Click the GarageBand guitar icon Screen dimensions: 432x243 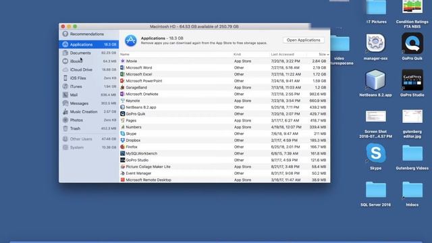[x=123, y=87]
